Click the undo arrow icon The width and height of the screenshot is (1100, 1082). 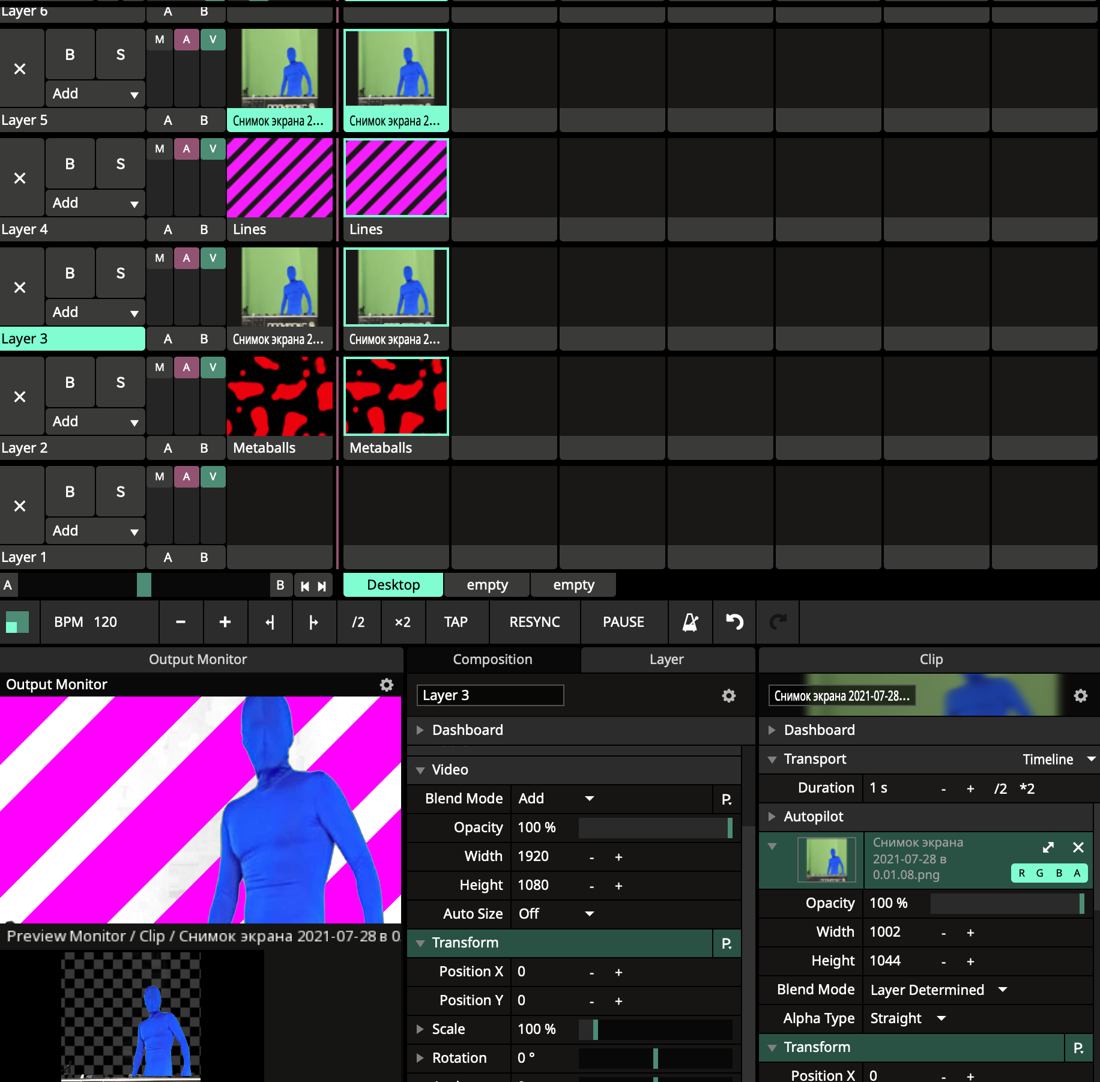click(734, 622)
